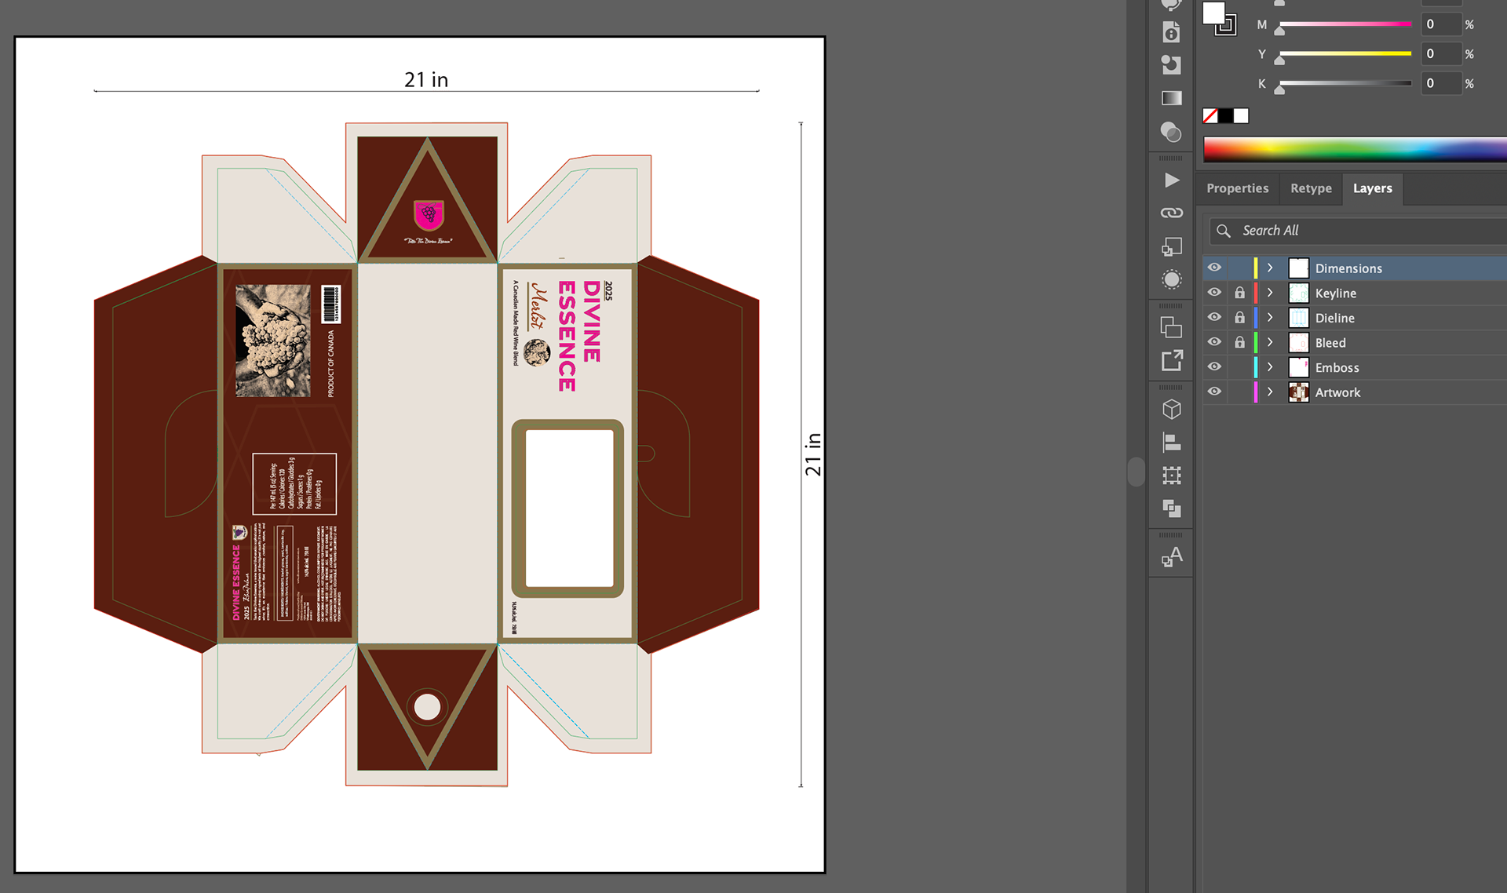This screenshot has height=893, width=1507.
Task: Select the Dieline layer name
Action: tap(1334, 318)
